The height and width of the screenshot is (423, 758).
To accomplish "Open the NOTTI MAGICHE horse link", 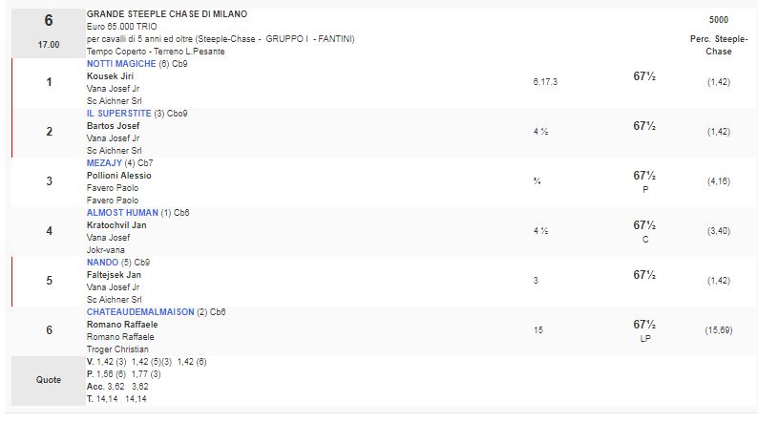I will coord(121,63).
